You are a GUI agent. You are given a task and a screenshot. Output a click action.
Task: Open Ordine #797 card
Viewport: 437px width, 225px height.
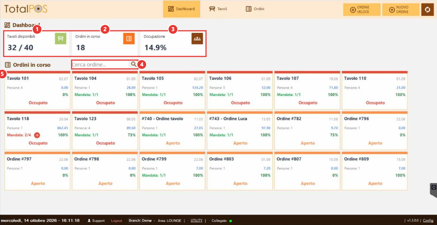[x=37, y=171]
